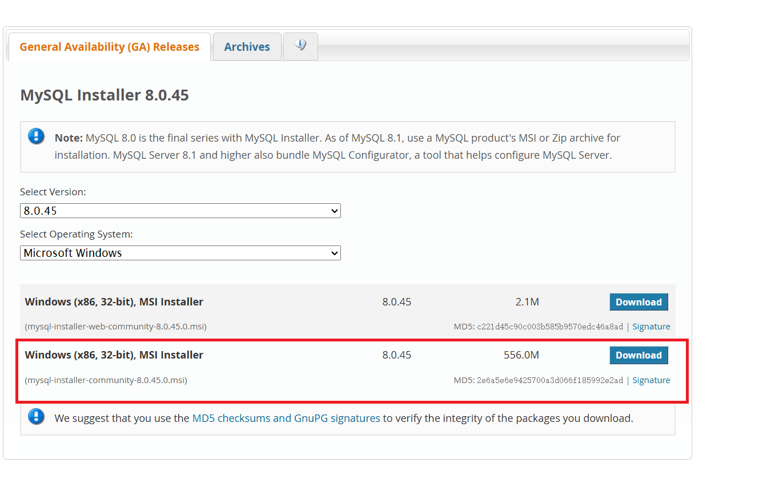Click the blue info icon beside the Note
The height and width of the screenshot is (479, 763).
[36, 136]
